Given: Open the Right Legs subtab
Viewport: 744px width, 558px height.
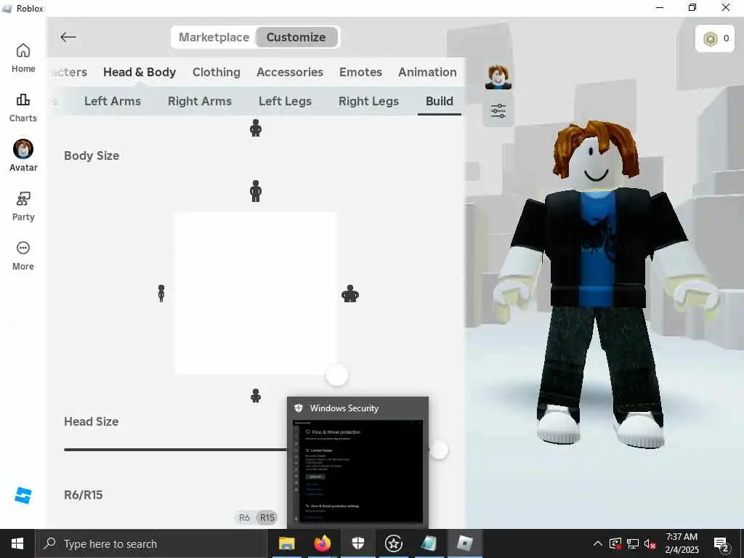Looking at the screenshot, I should [x=368, y=101].
